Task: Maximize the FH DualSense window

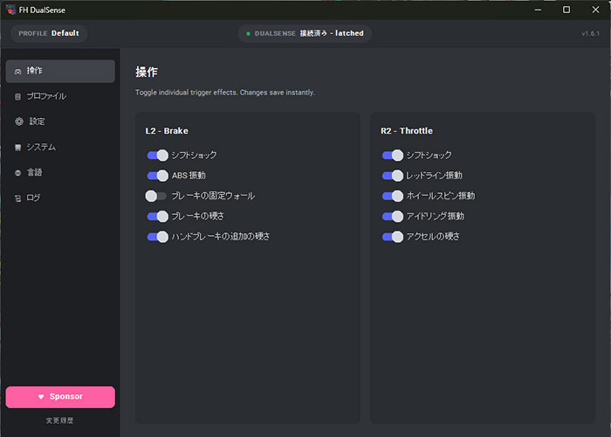Action: pos(566,10)
